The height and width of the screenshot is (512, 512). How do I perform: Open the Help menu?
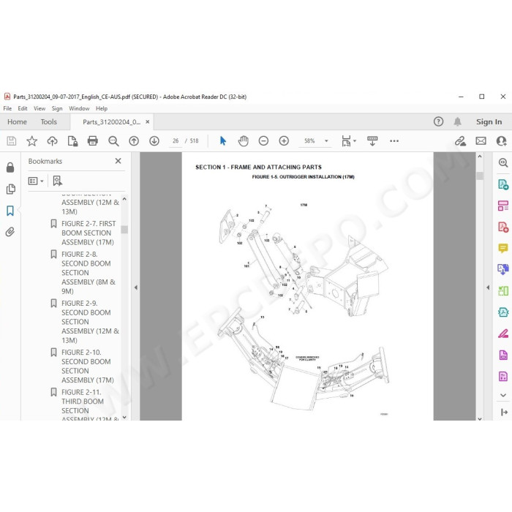coord(102,108)
